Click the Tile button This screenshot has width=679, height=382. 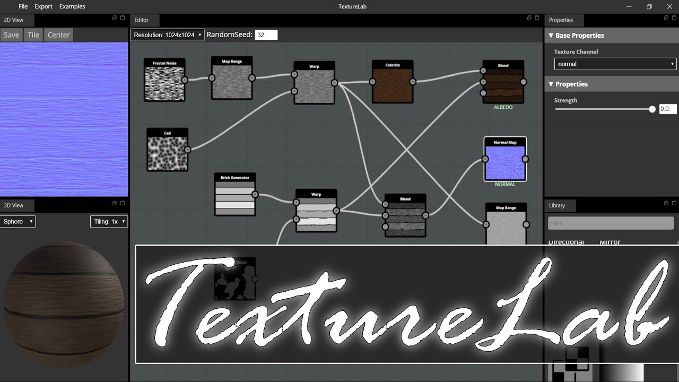click(33, 35)
